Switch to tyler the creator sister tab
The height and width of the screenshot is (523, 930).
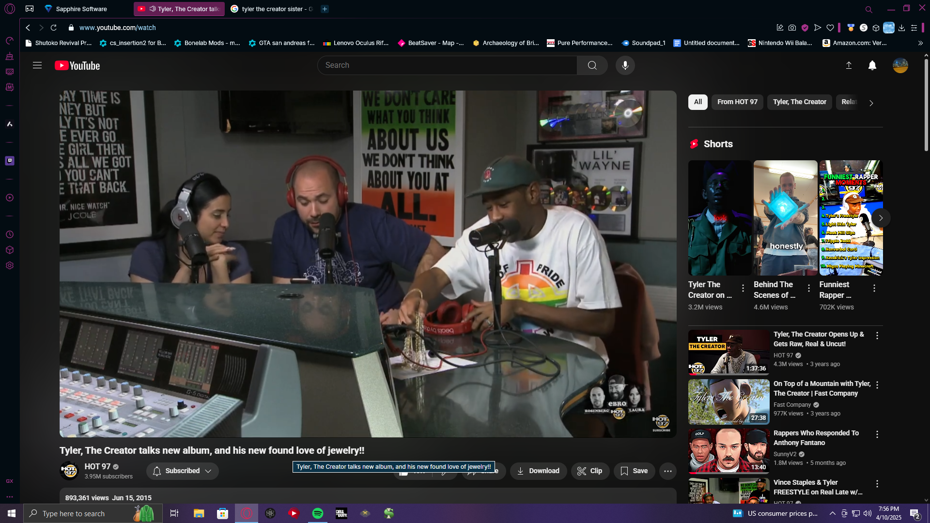pos(272,9)
